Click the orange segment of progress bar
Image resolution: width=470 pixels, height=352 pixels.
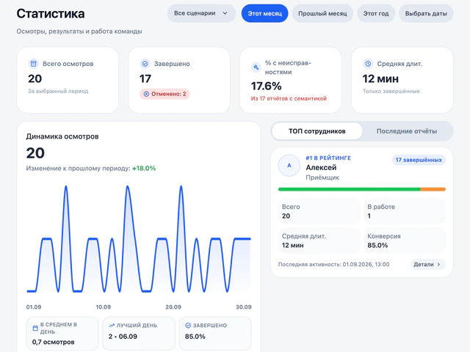point(433,189)
